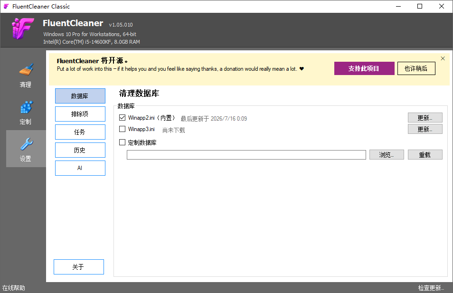453x293 pixels.
Task: Select the 设置 wrench section
Action: [x=26, y=149]
